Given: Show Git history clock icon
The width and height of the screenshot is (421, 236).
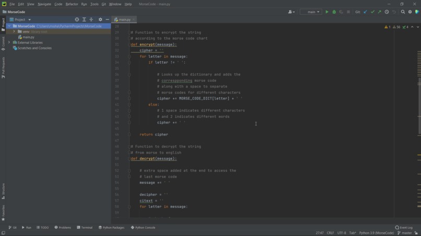Looking at the screenshot, I should (x=387, y=12).
